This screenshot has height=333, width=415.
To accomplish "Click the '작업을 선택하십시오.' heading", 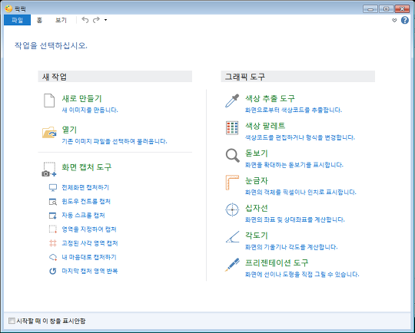I will (51, 46).
